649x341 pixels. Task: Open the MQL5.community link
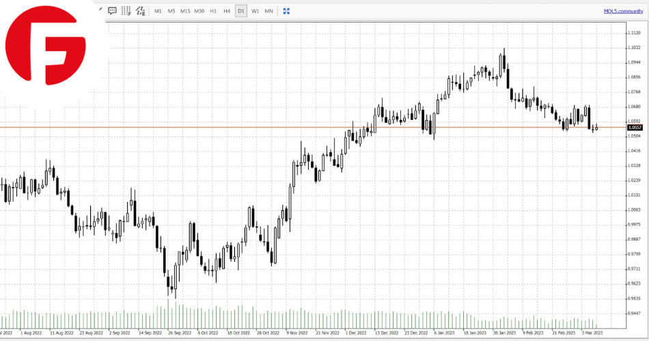coord(622,11)
